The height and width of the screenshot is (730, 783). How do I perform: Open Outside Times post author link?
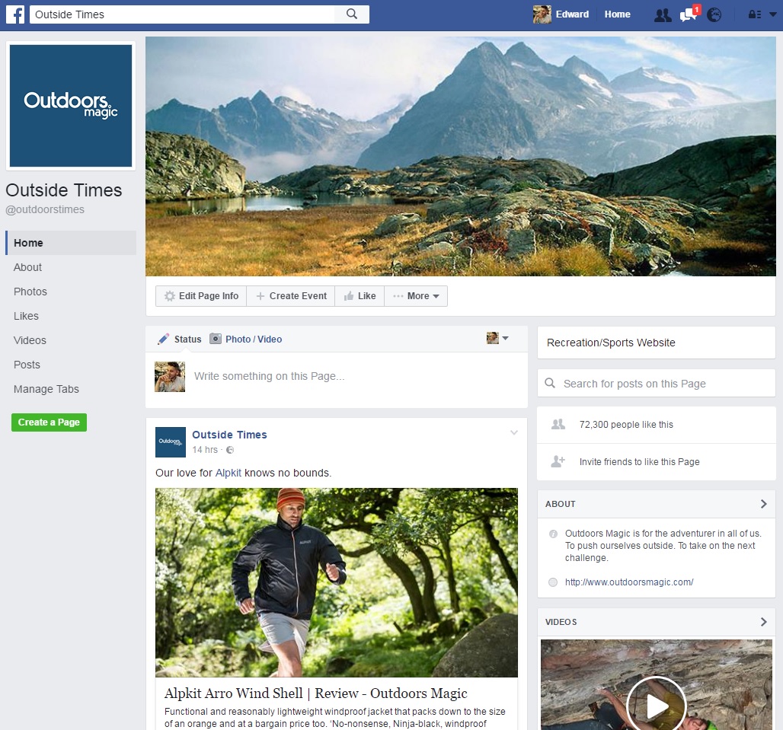point(230,435)
